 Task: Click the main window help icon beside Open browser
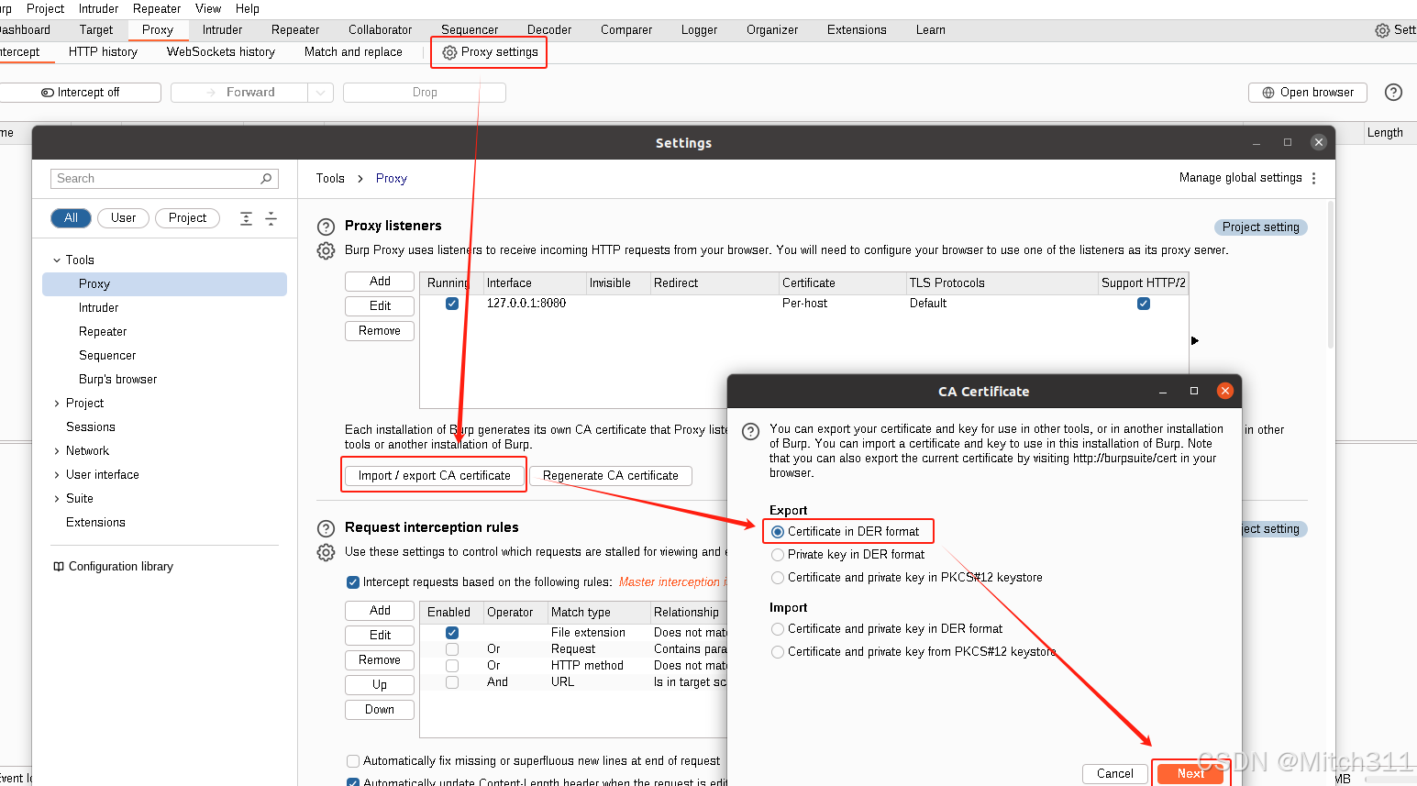pyautogui.click(x=1393, y=92)
